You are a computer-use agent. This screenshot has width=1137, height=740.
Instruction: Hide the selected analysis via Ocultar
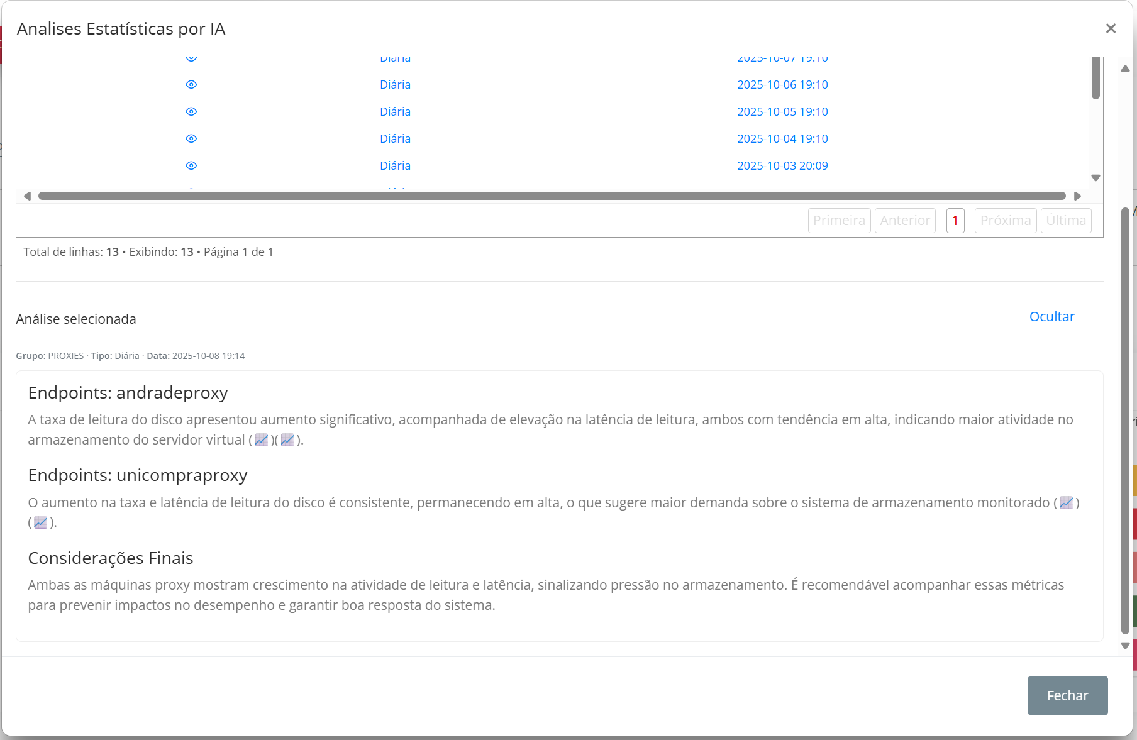click(x=1051, y=317)
